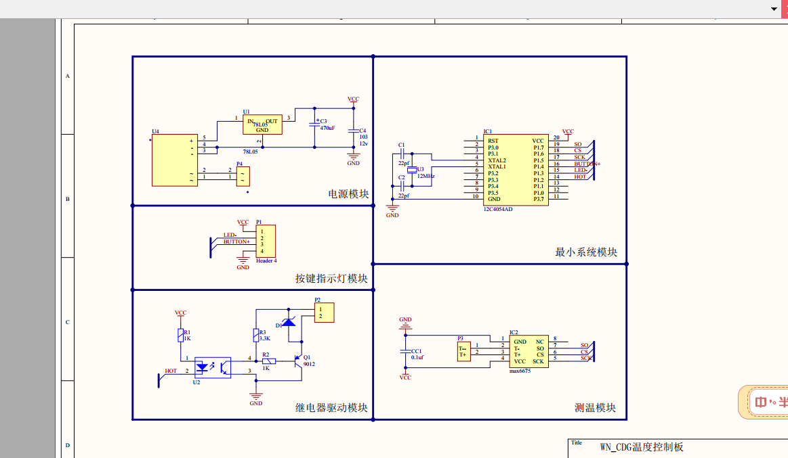Click the LED- net label beside P1
This screenshot has width=788, height=458.
[x=230, y=235]
